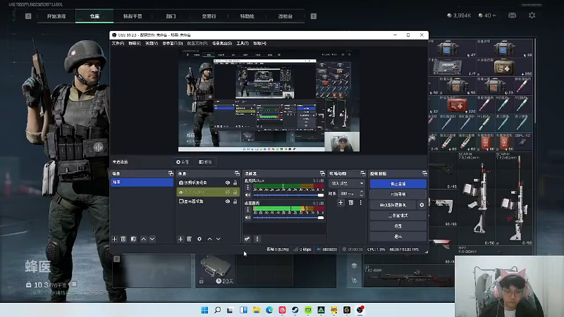Open OBS Tools (T) menu

(243, 43)
